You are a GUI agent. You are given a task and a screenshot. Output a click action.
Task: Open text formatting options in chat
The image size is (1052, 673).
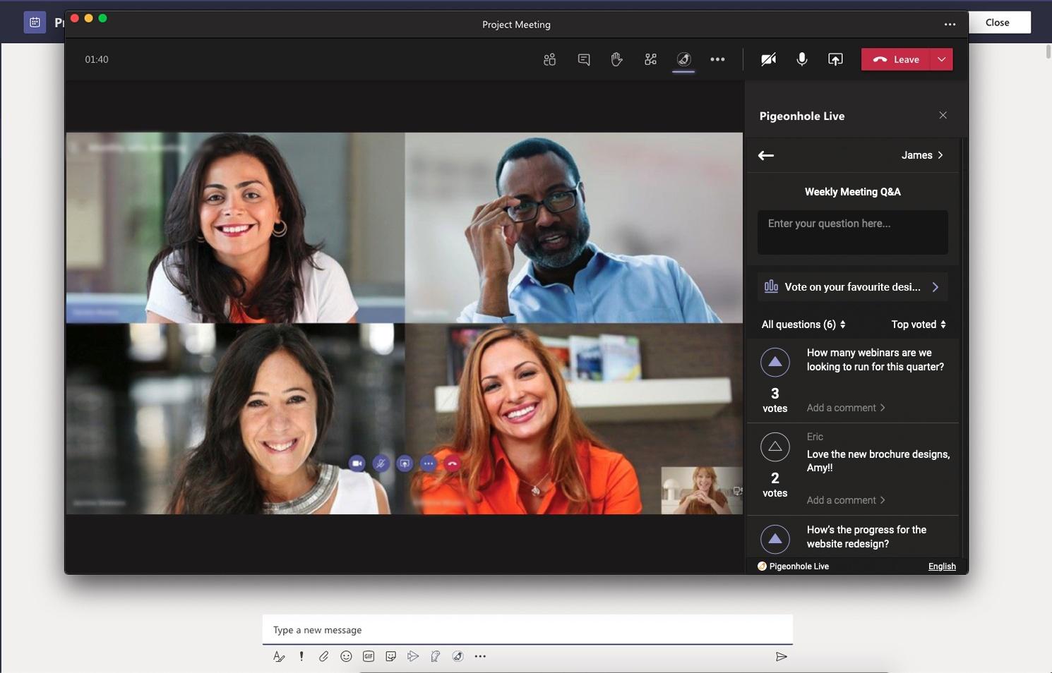(x=279, y=657)
